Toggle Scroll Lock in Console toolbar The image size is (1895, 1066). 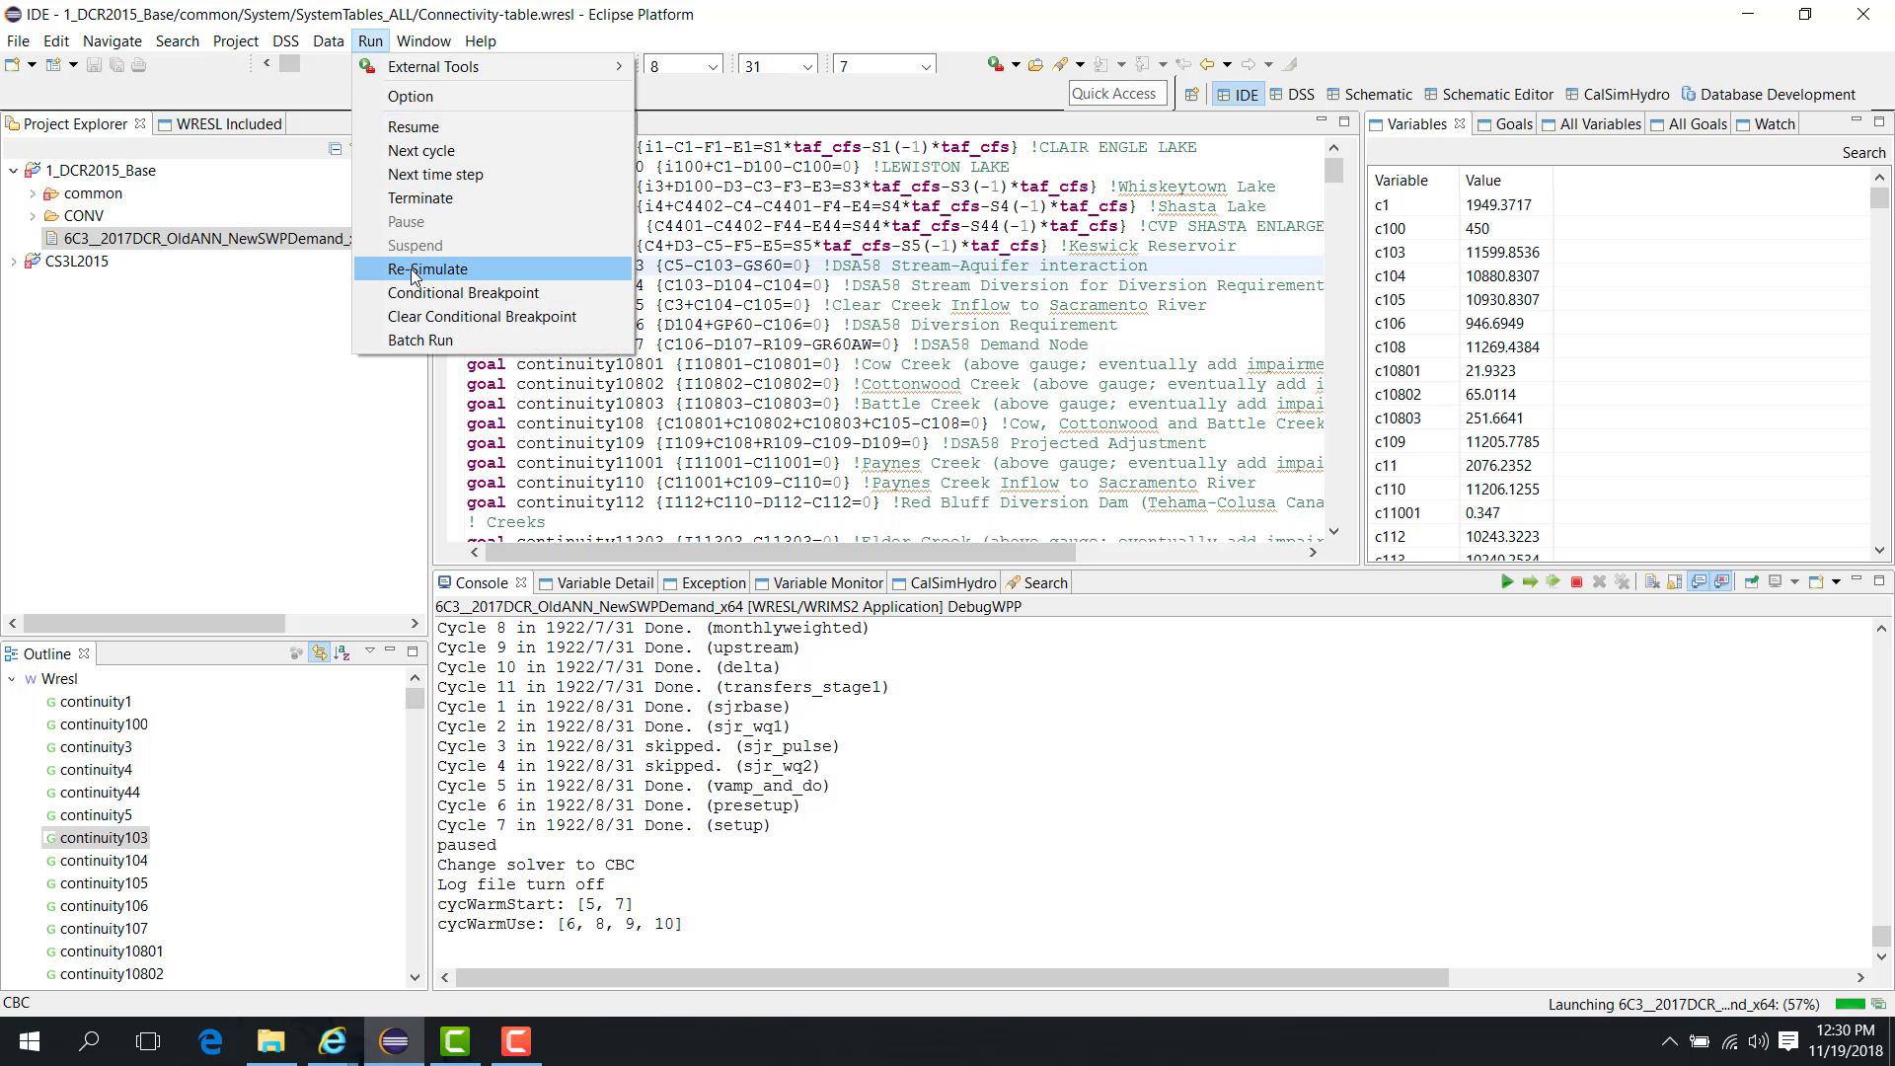click(1675, 582)
